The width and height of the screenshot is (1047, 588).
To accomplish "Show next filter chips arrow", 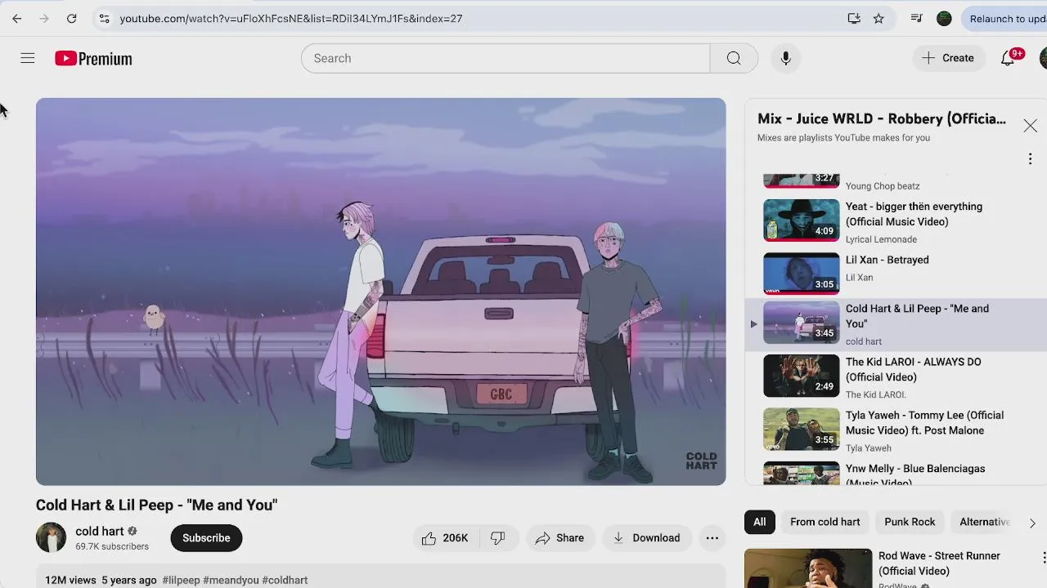I will pyautogui.click(x=1031, y=523).
